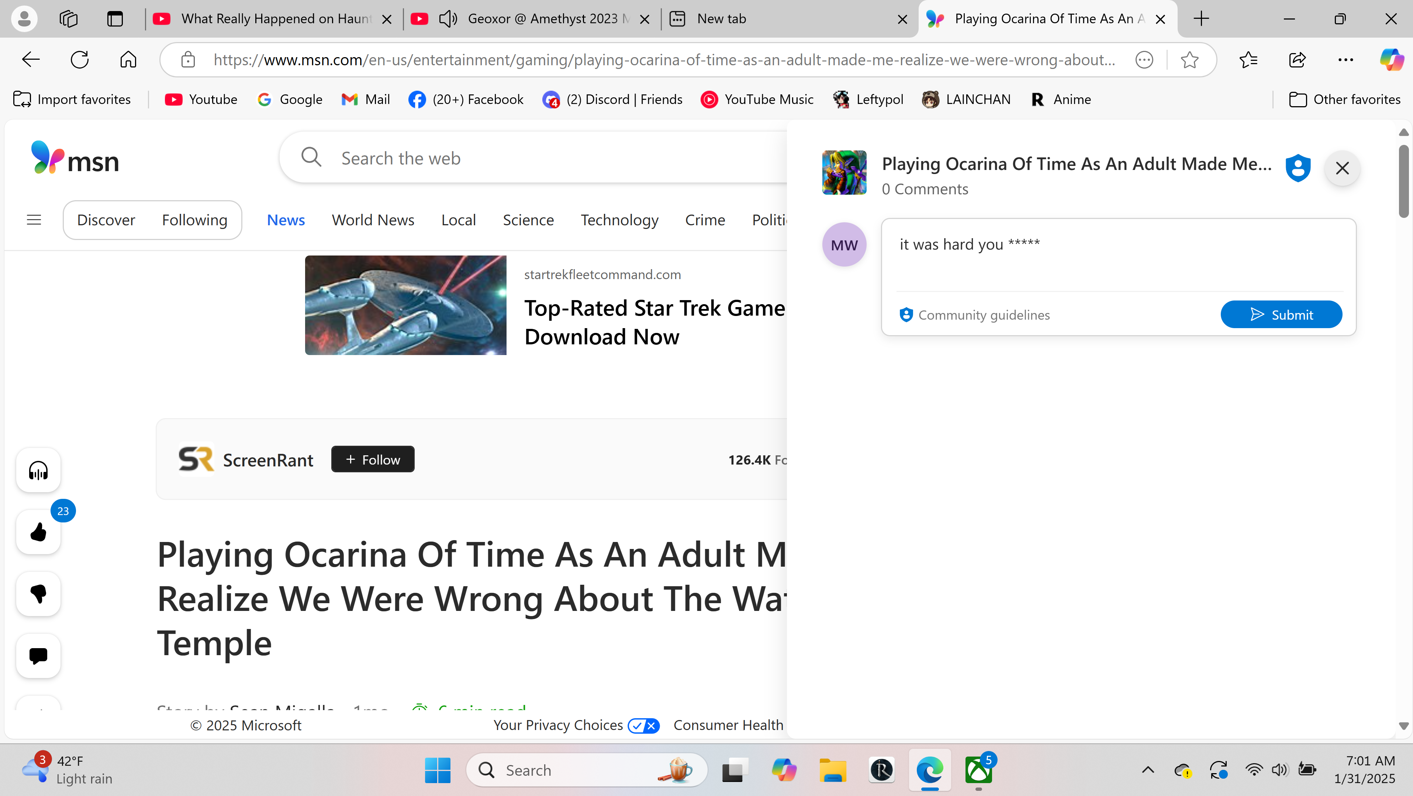Open Settings and more ellipsis menu
This screenshot has width=1413, height=796.
point(1345,59)
